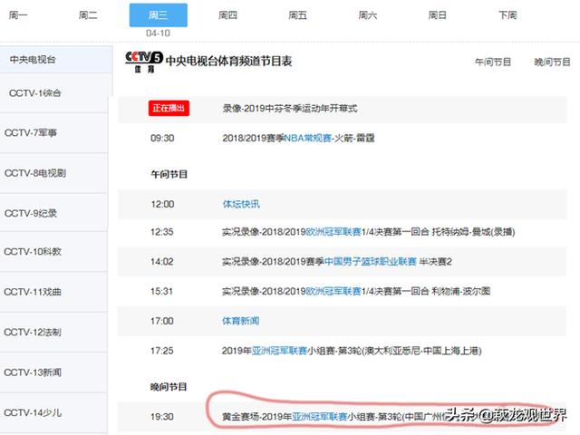Open 中国男子篮球职业联赛 link at 14:02
Image resolution: width=580 pixels, height=435 pixels.
[x=371, y=262]
